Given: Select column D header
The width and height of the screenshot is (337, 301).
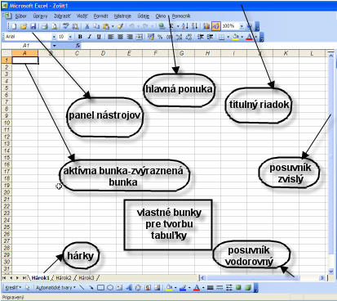Looking at the screenshot, I should (x=103, y=53).
